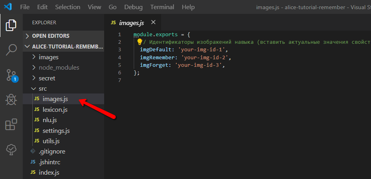Close the images.js editor tab

pos(153,22)
